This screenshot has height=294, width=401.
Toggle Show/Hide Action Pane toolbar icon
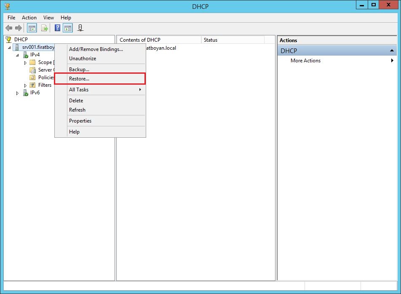68,28
